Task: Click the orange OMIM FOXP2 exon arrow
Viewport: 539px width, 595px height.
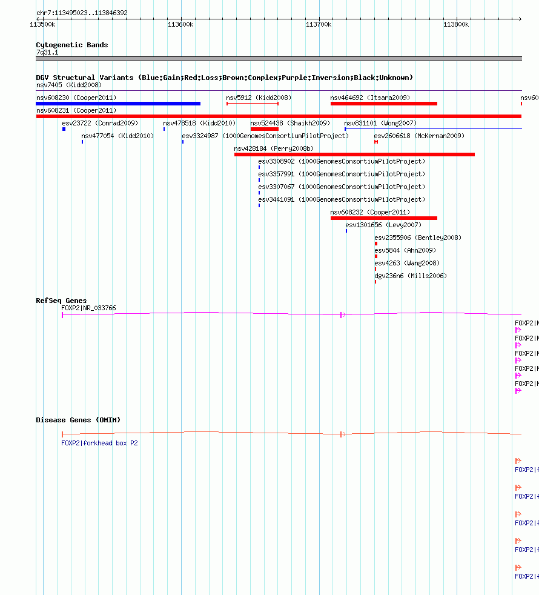Action: point(343,434)
